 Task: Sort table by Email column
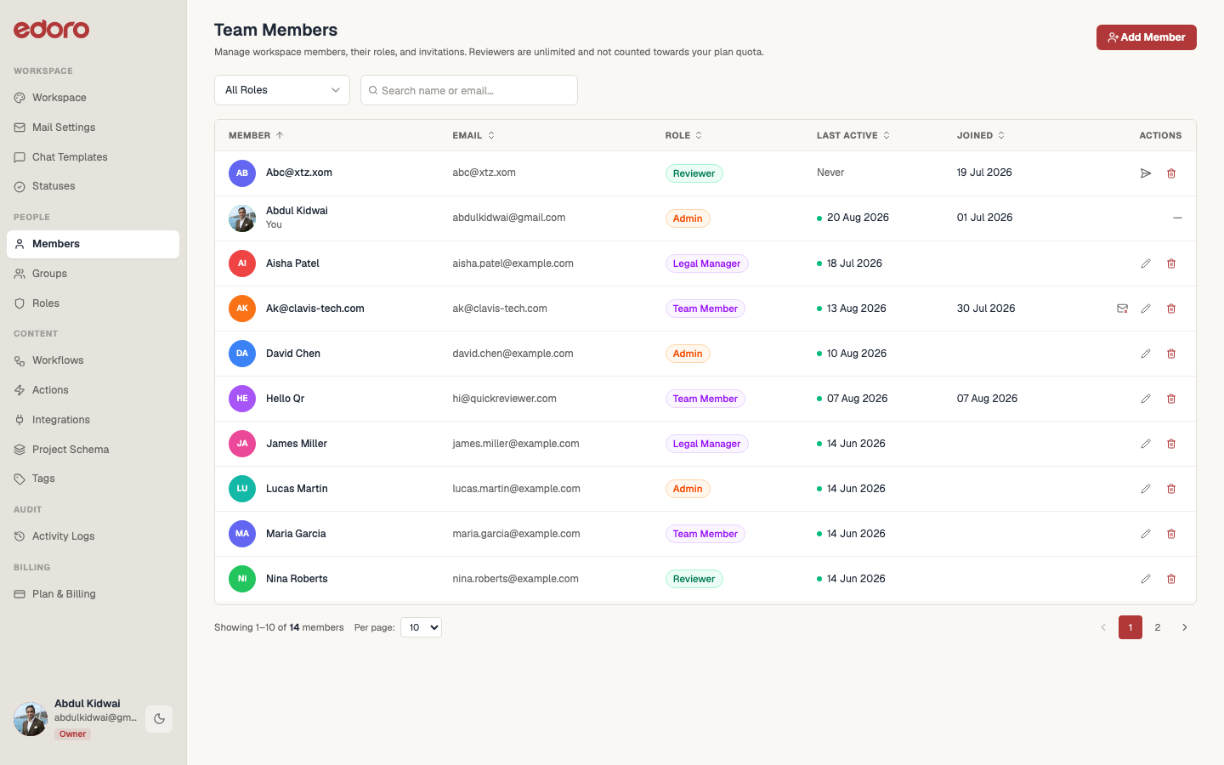pyautogui.click(x=473, y=135)
